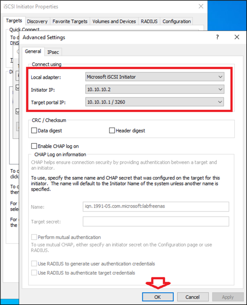Close the iSCSI Initiator Properties window

point(201,6)
